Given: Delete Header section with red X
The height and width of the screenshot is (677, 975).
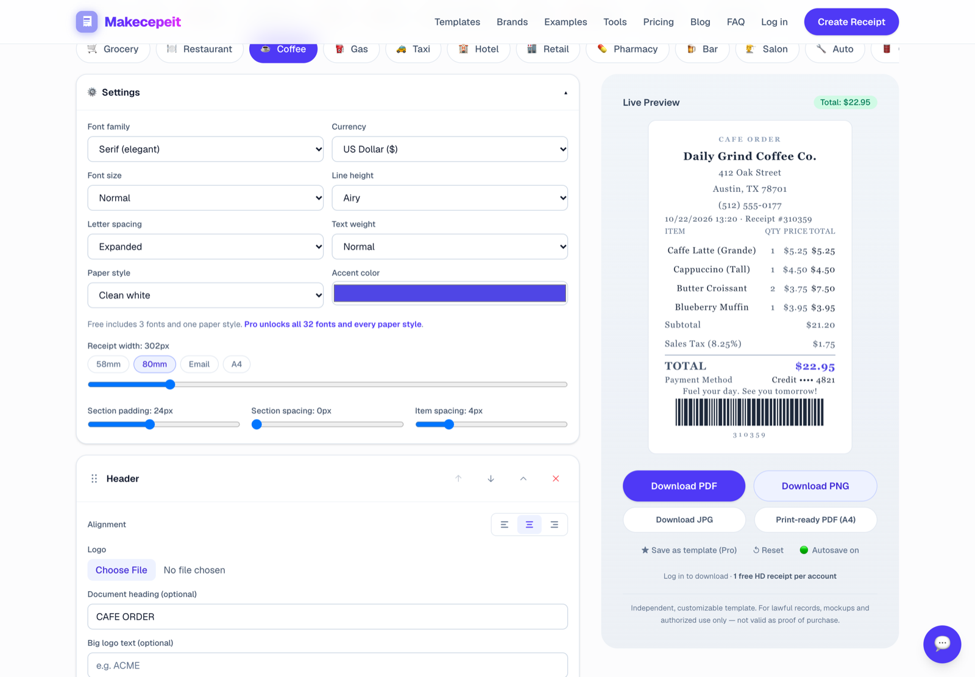Looking at the screenshot, I should [556, 478].
